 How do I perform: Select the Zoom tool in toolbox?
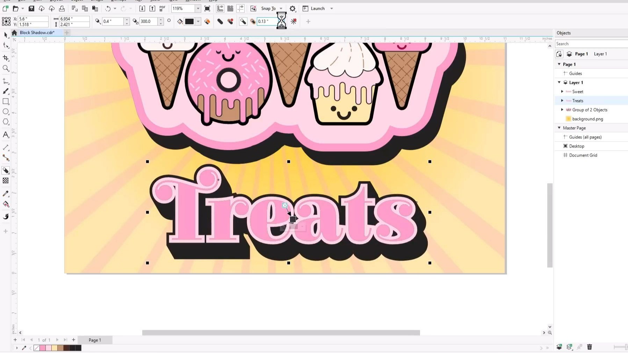6,69
